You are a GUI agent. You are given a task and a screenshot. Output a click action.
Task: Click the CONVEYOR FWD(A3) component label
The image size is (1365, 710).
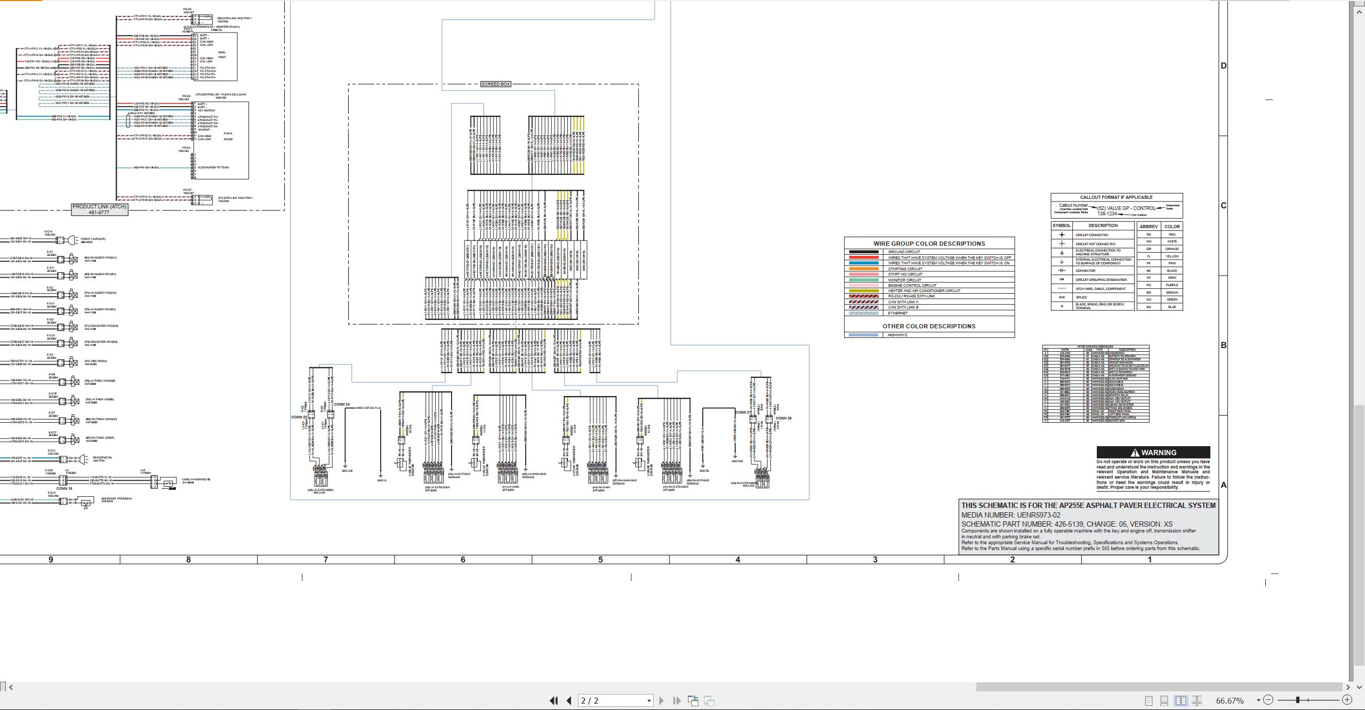point(101,326)
